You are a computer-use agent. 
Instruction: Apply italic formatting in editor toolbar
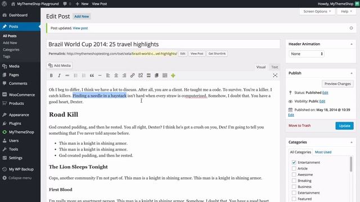point(59,76)
